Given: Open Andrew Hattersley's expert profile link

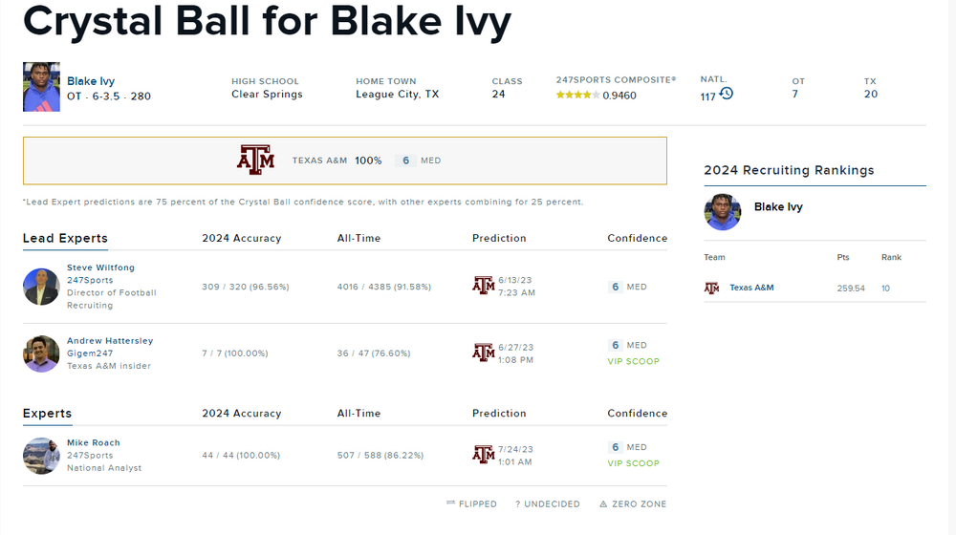Looking at the screenshot, I should tap(110, 341).
